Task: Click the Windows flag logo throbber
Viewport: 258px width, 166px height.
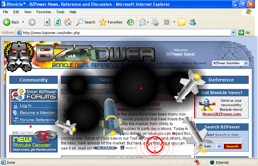Action: (x=248, y=12)
